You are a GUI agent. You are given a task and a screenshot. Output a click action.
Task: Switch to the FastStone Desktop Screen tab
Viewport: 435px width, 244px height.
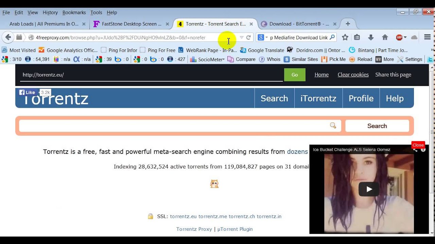click(132, 24)
